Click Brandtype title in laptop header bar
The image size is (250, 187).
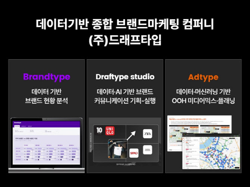click(x=17, y=122)
